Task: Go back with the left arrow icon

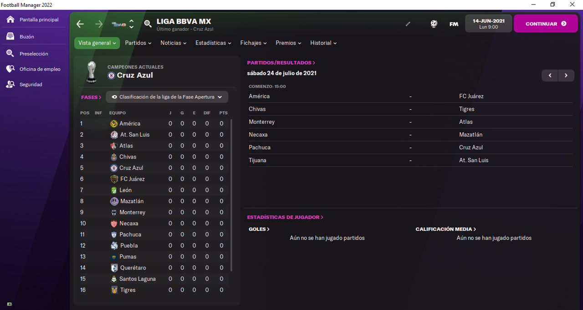Action: click(x=80, y=24)
